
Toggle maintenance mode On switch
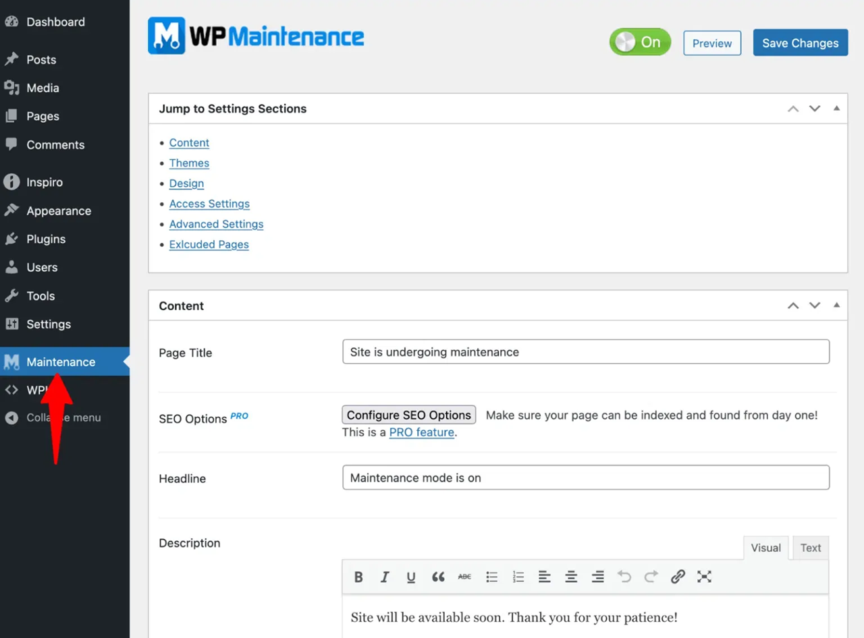coord(639,42)
